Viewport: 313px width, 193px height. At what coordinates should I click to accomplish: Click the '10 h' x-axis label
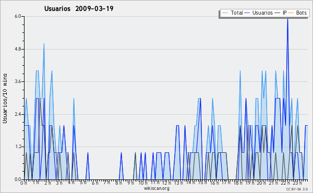coord(143,183)
